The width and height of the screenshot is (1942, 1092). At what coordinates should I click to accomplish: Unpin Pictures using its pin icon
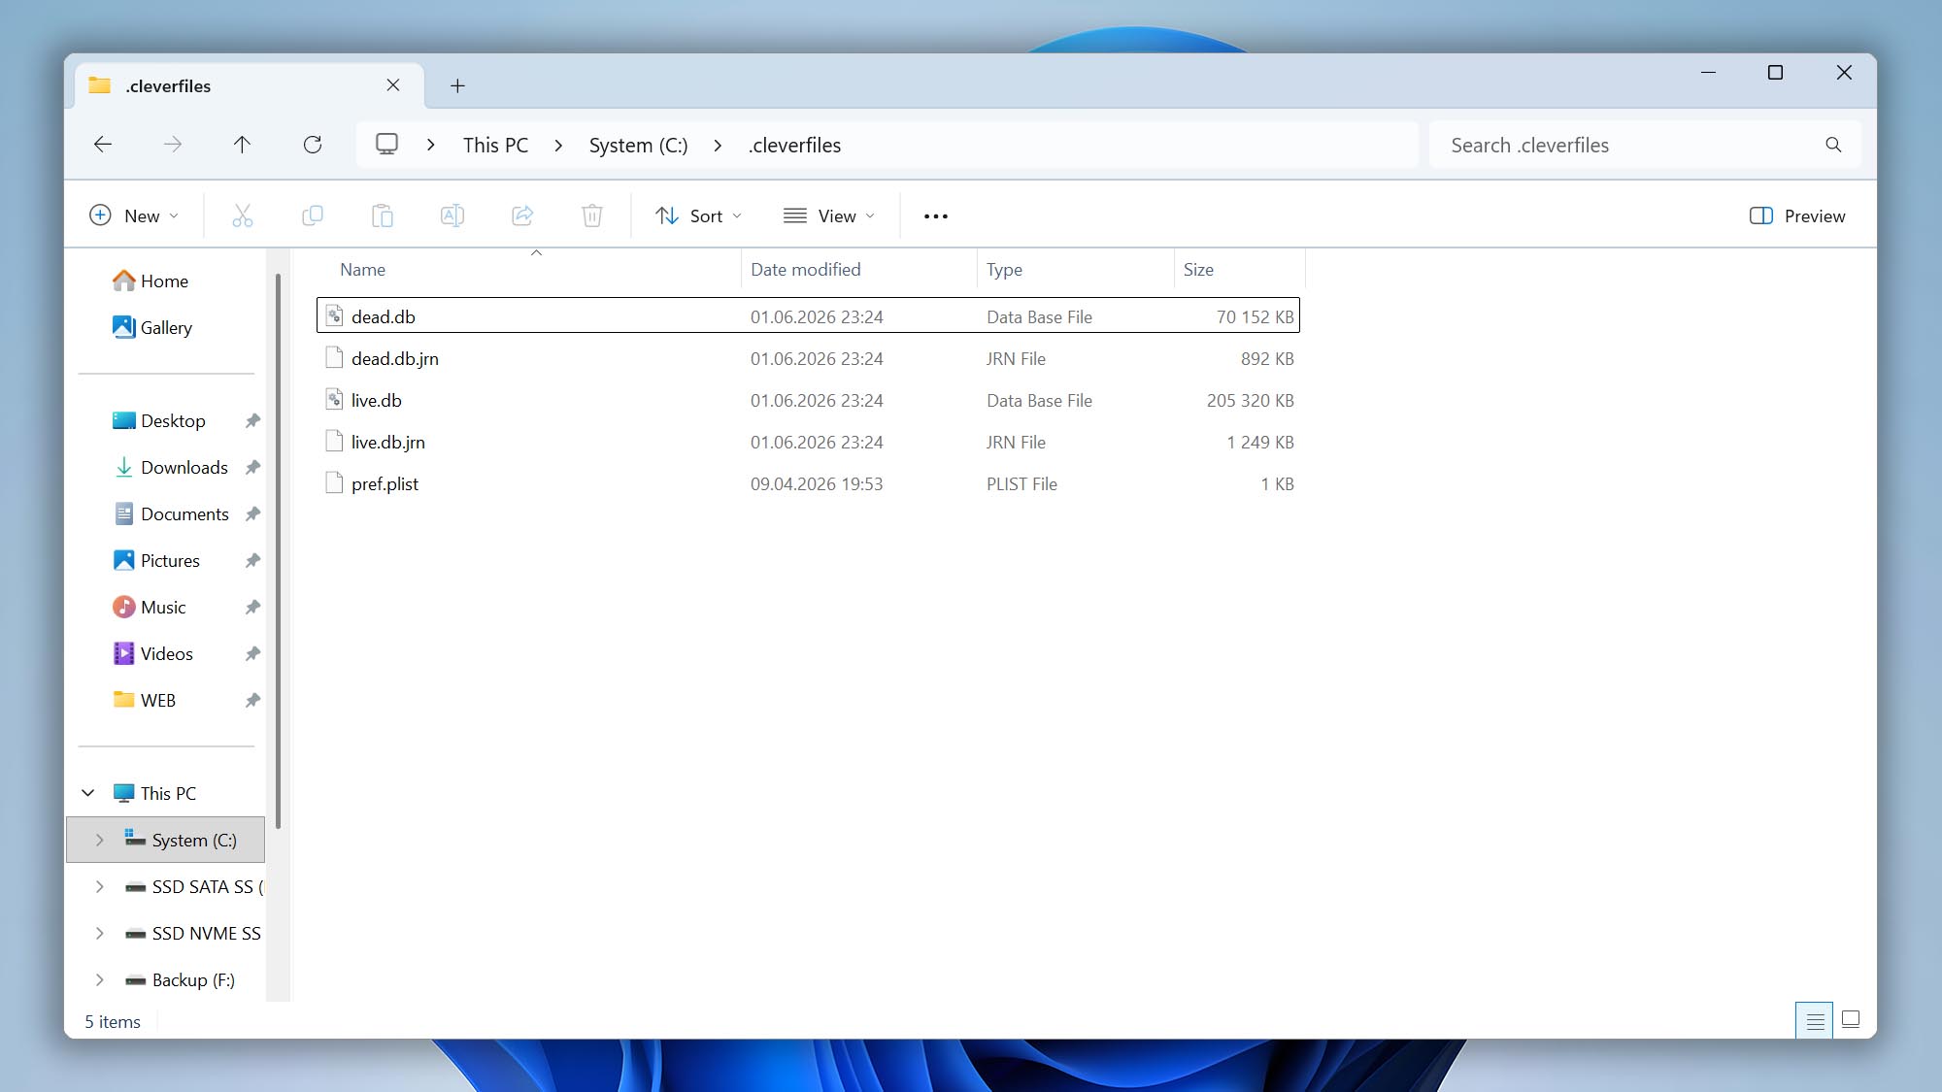(x=252, y=560)
